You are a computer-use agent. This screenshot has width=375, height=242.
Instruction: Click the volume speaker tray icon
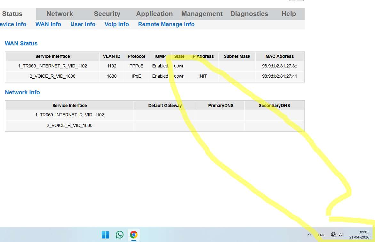(341, 235)
